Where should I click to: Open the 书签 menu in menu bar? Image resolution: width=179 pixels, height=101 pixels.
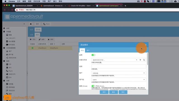[44, 1]
